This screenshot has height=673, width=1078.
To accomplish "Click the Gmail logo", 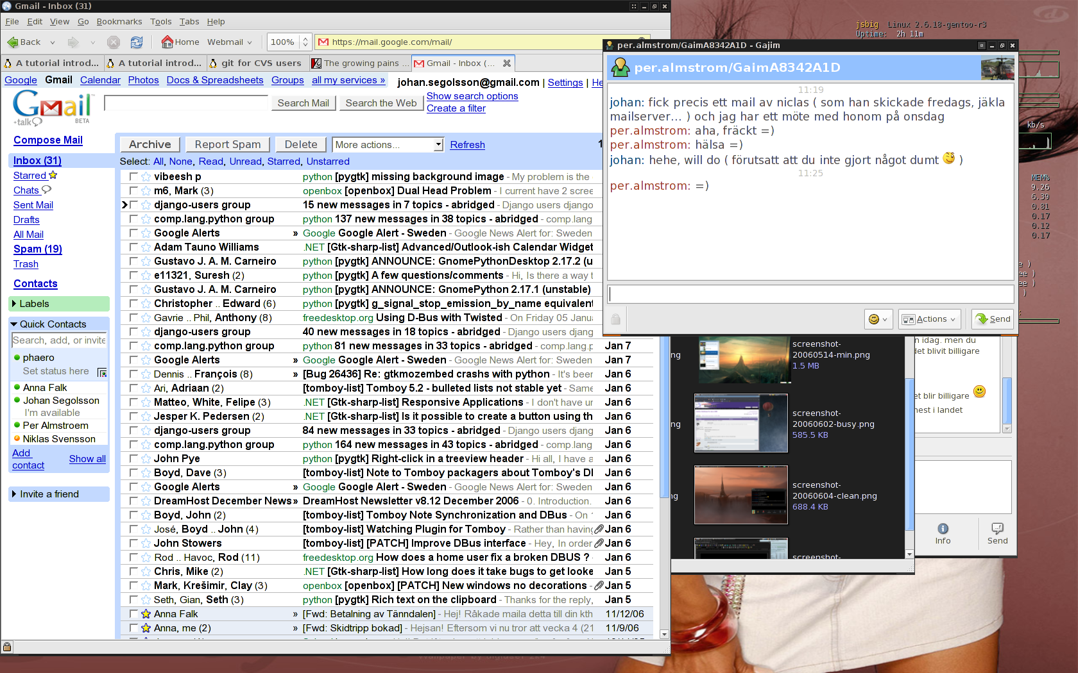I will tap(53, 107).
